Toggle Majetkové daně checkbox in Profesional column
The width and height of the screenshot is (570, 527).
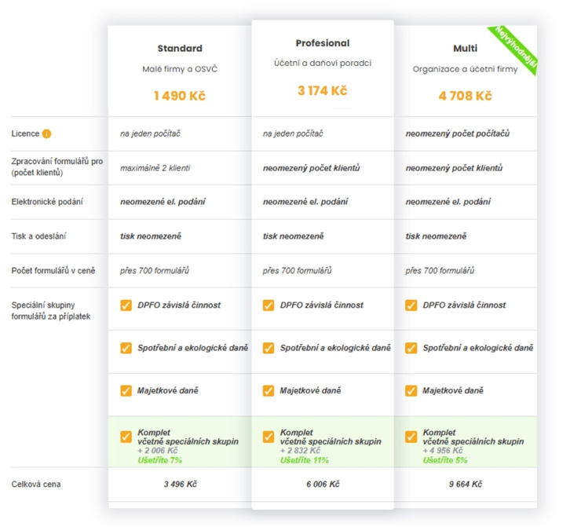269,390
